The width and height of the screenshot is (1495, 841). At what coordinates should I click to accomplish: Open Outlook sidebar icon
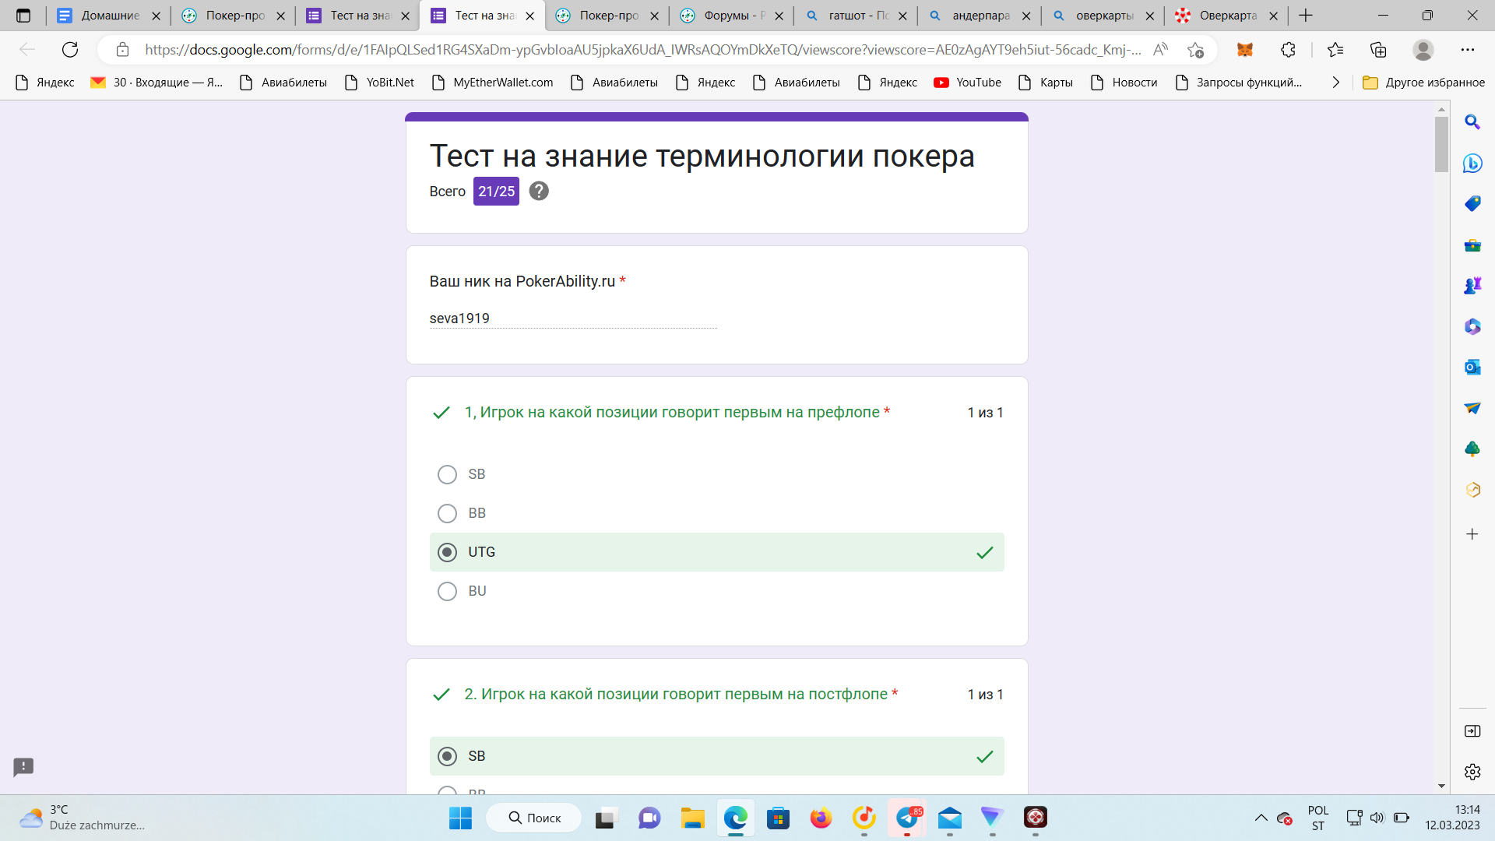pyautogui.click(x=1472, y=367)
